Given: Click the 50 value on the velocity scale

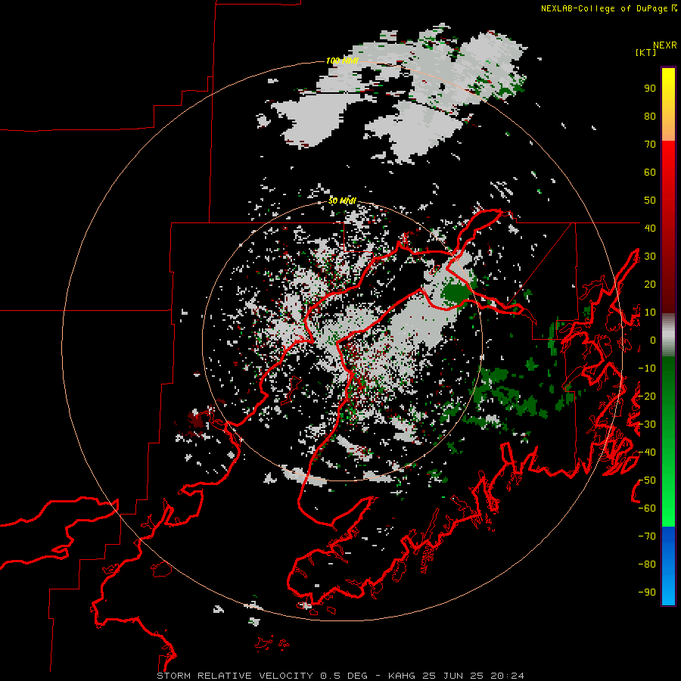Looking at the screenshot, I should pyautogui.click(x=650, y=201).
